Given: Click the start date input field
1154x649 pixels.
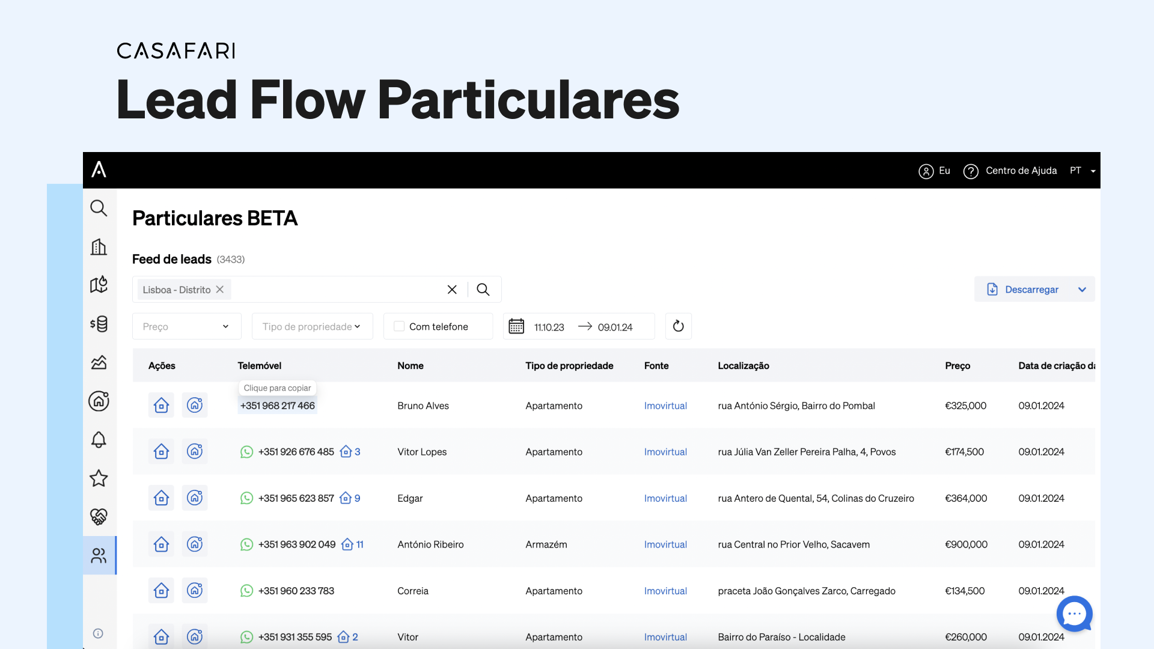Looking at the screenshot, I should [549, 326].
